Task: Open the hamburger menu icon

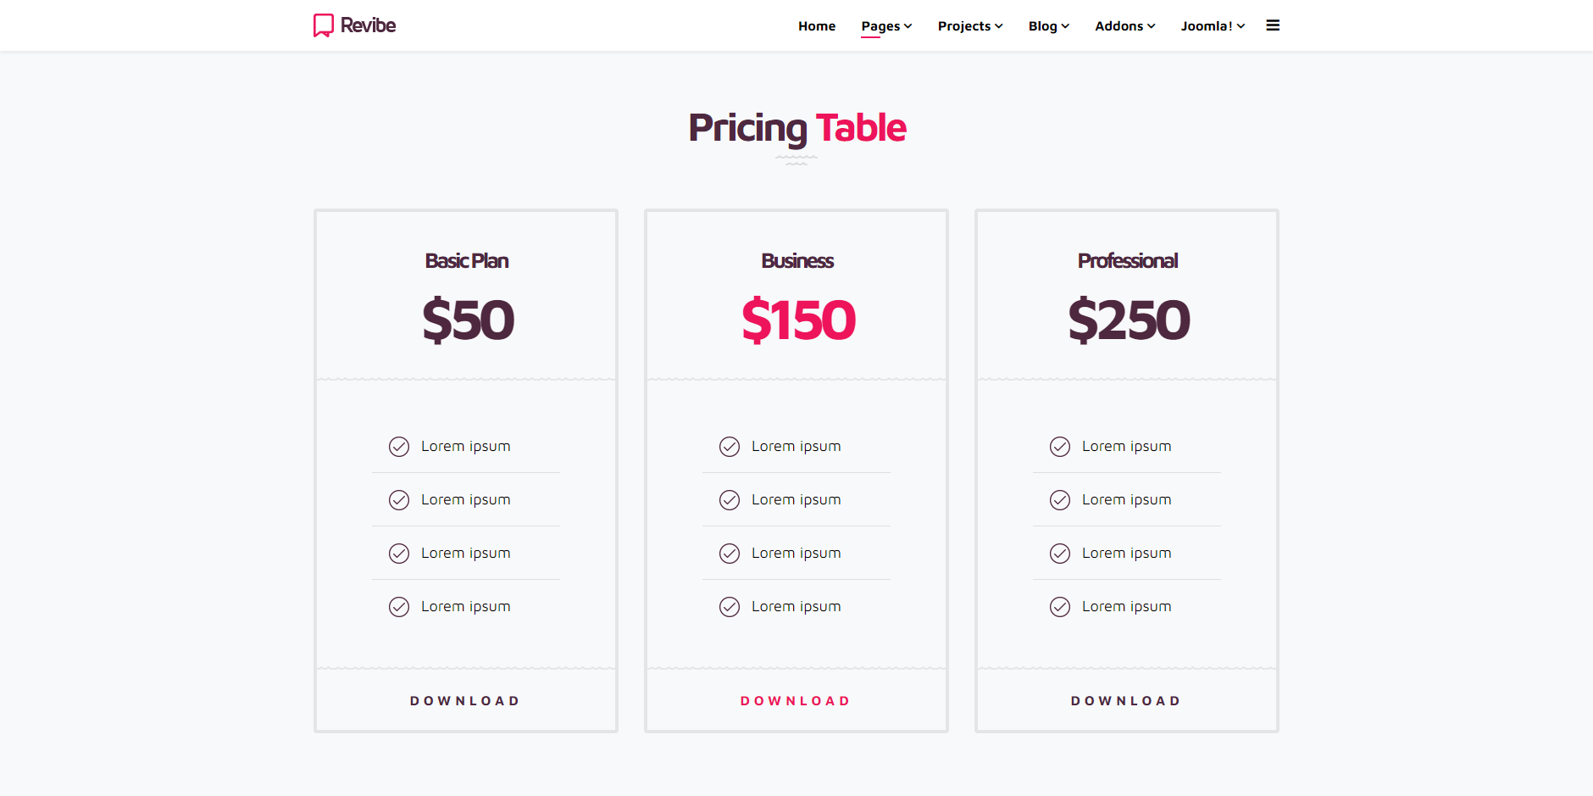Action: tap(1273, 25)
